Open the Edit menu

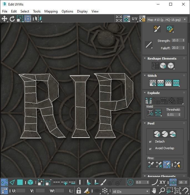tap(14, 11)
